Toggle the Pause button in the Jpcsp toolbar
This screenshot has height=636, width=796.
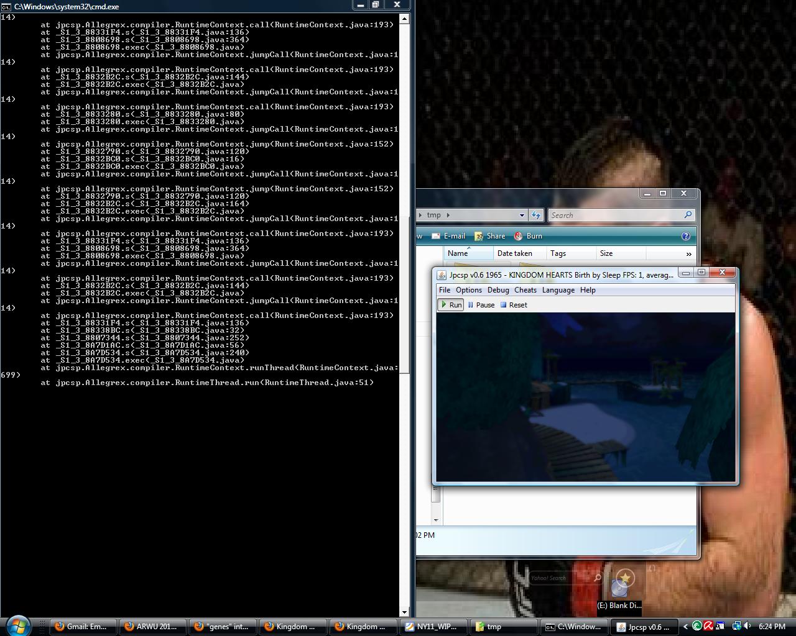(x=481, y=305)
